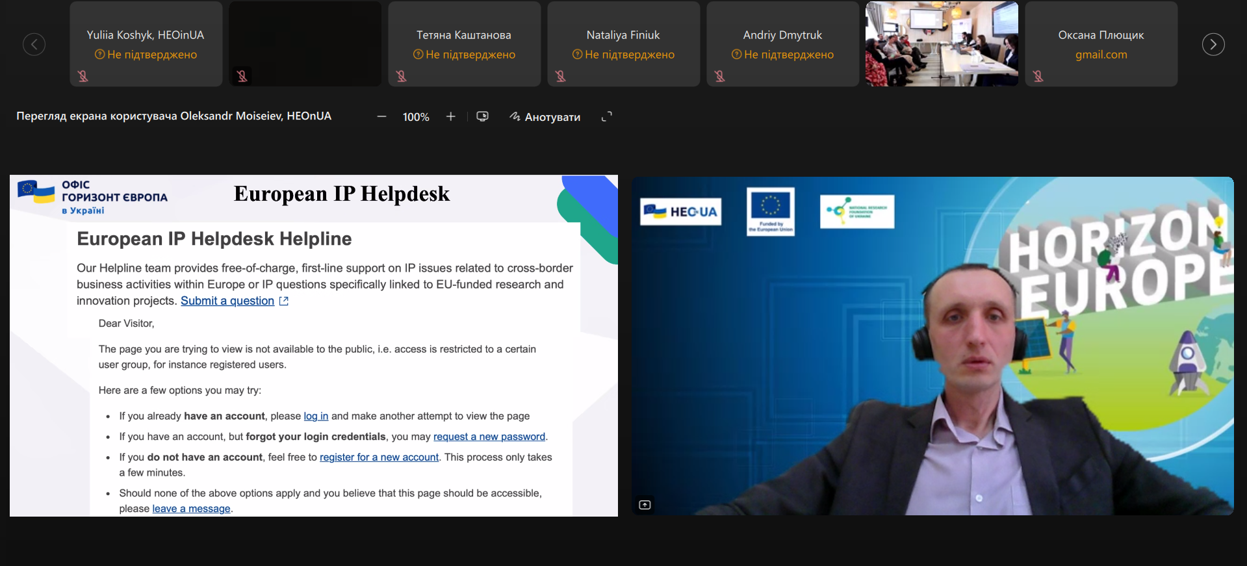The width and height of the screenshot is (1247, 566).
Task: Click the pop-out shared content icon
Action: tap(482, 117)
